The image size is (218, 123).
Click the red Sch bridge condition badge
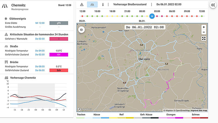(59, 70)
